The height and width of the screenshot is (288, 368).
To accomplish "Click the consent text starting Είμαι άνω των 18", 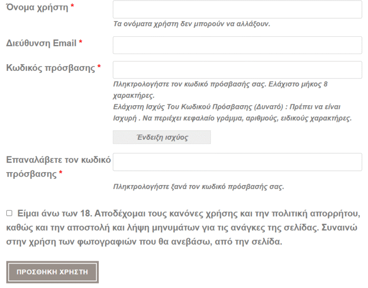I will (183, 227).
